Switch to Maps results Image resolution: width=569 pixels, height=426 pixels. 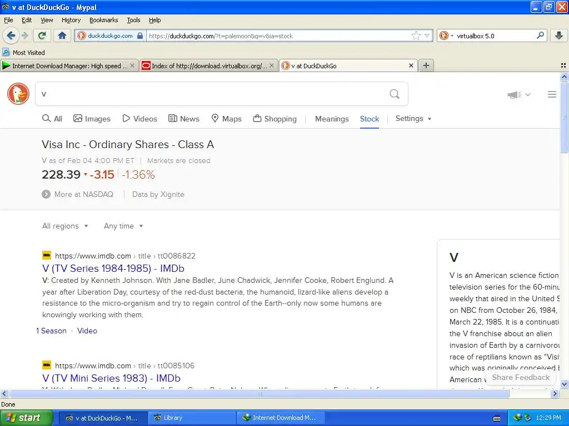pyautogui.click(x=227, y=119)
